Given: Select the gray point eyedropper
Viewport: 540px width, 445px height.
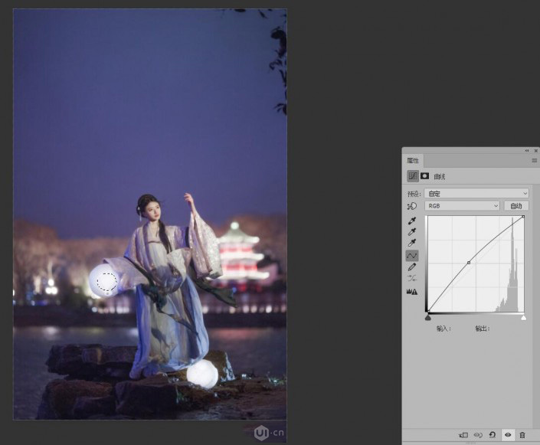Looking at the screenshot, I should click(x=412, y=232).
